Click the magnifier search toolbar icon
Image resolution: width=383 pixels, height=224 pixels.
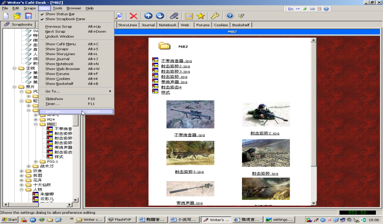click(x=119, y=16)
